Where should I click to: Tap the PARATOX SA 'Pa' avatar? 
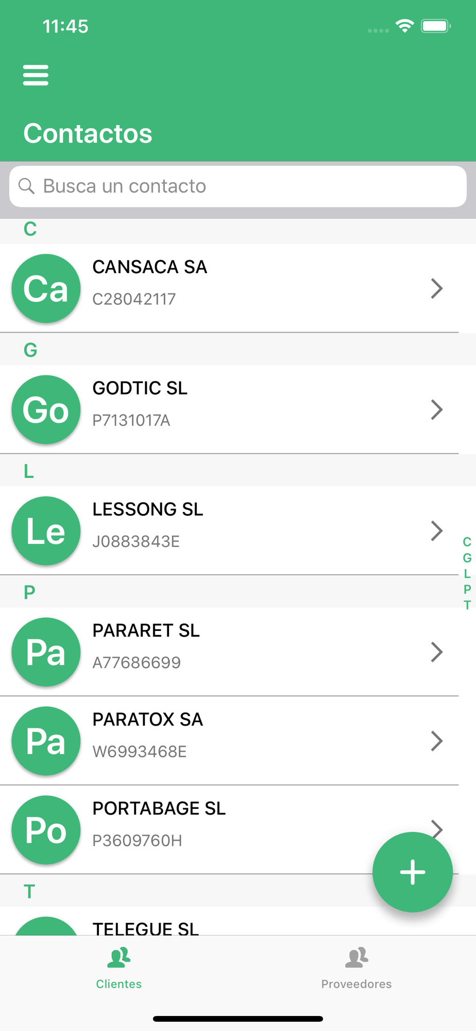[x=46, y=741]
